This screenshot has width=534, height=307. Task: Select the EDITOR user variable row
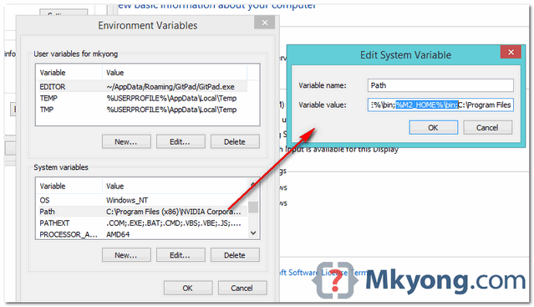point(142,86)
